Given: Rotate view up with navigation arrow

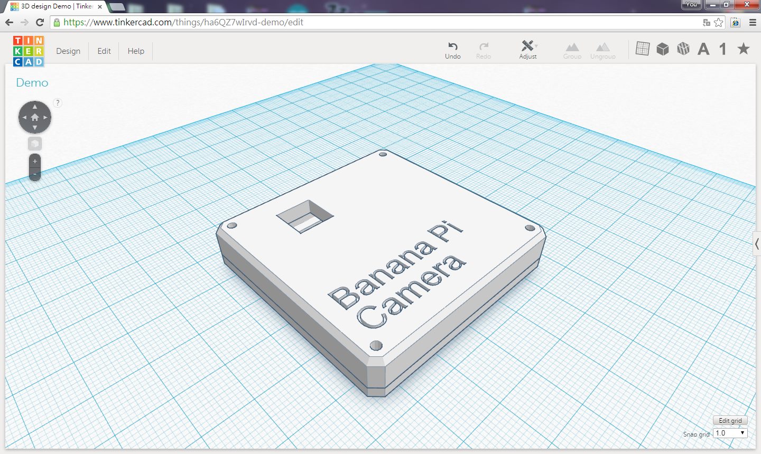Looking at the screenshot, I should coord(35,107).
